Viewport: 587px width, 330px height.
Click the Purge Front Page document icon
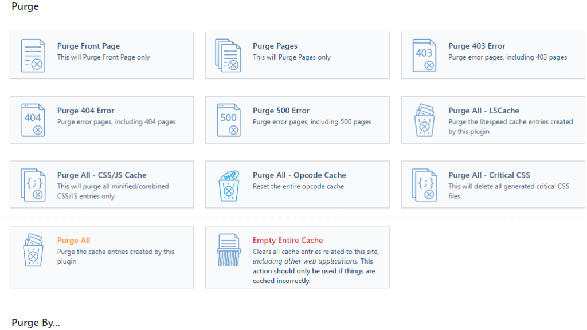[33, 56]
